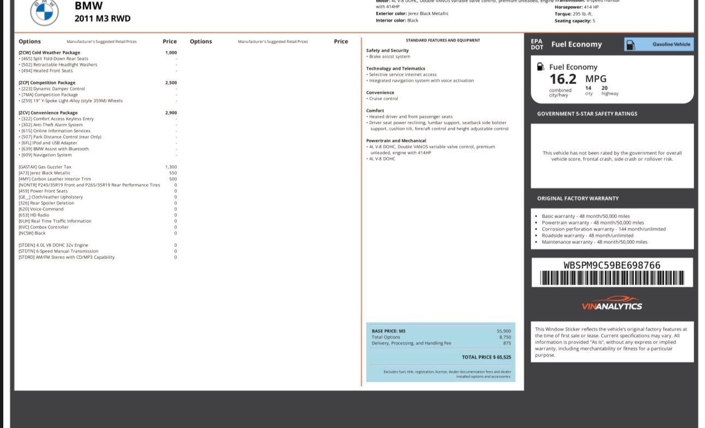705x428 pixels.
Task: Click the fuel pump icon beside Gasoline Vehicle
Action: (x=630, y=45)
